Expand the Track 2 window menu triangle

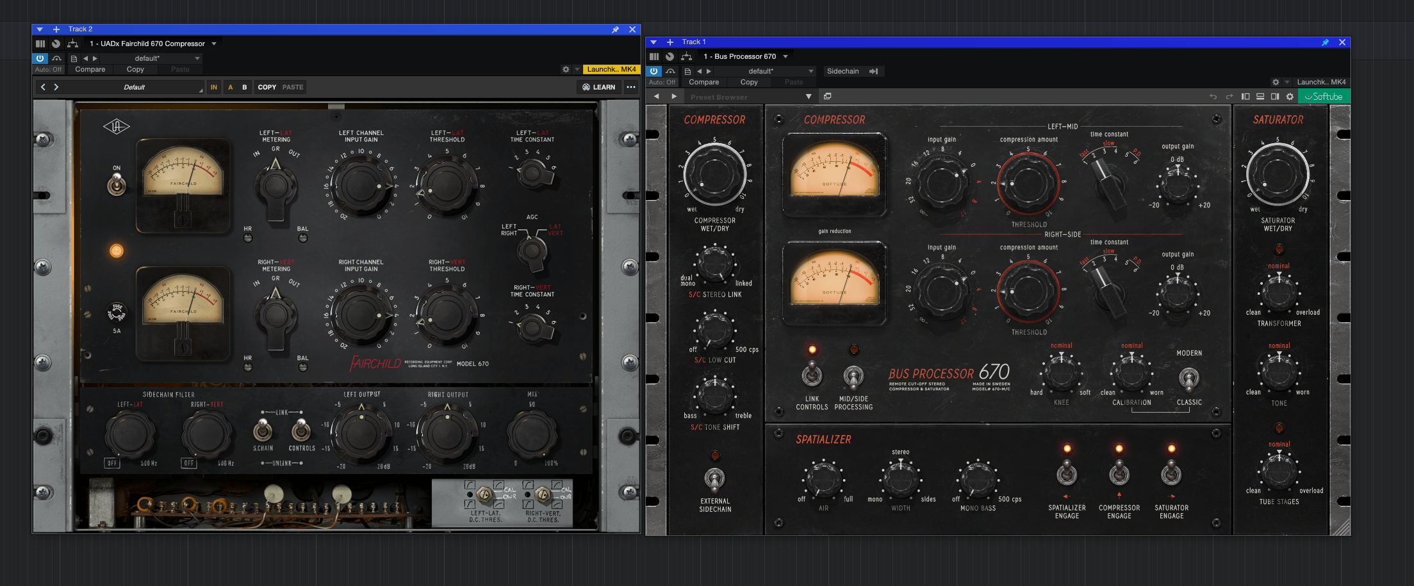click(40, 29)
